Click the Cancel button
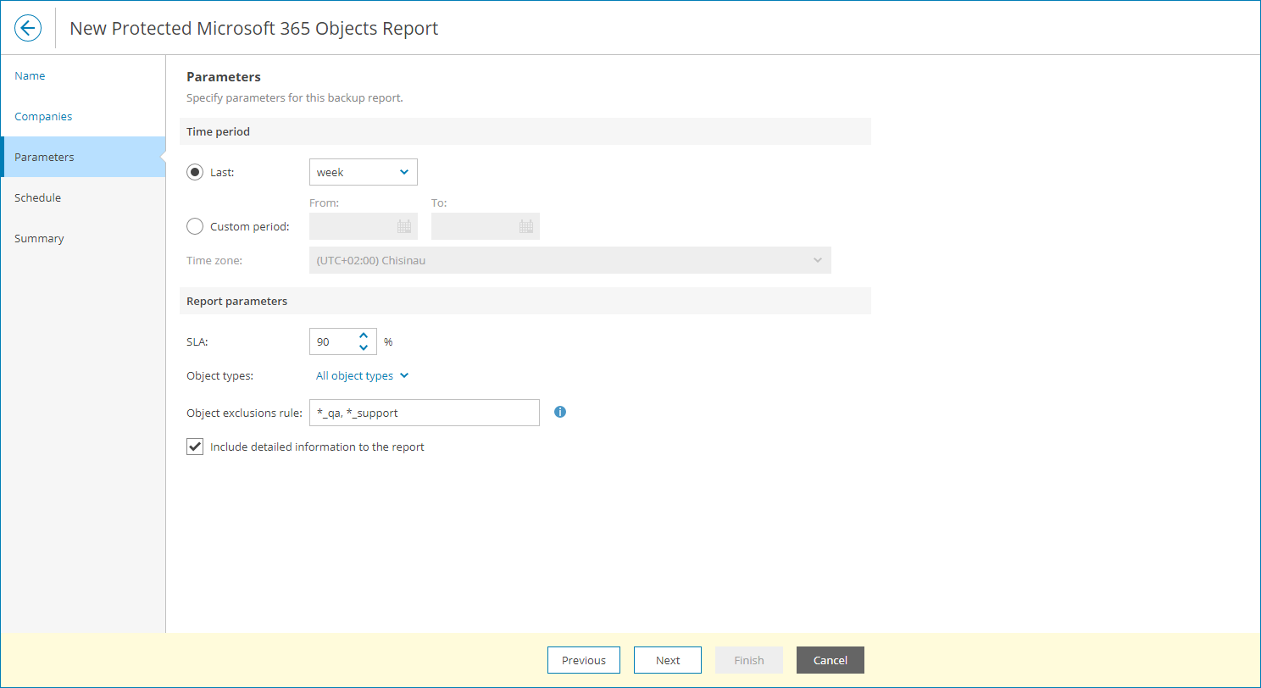Screen dimensions: 1261x688 (x=830, y=660)
